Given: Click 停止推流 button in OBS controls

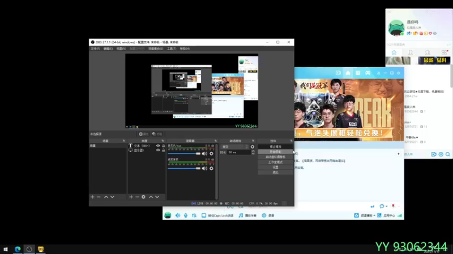Looking at the screenshot, I should [x=275, y=147].
